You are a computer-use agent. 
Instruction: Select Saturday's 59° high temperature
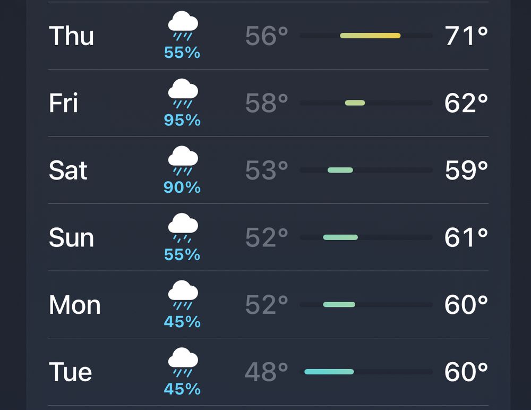(466, 170)
